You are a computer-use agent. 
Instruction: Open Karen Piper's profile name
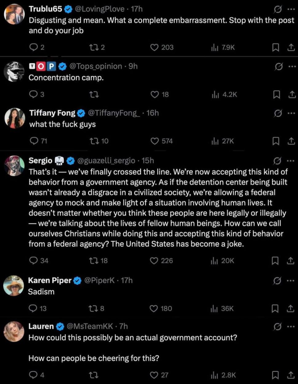50,280
